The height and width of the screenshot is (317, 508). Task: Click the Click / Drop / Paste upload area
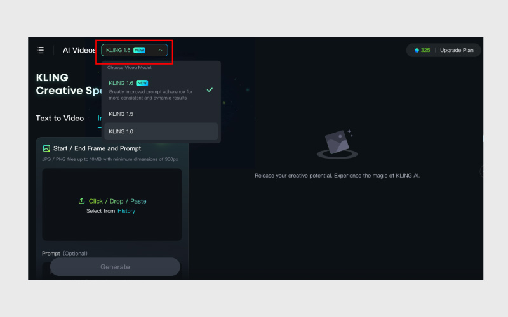112,204
